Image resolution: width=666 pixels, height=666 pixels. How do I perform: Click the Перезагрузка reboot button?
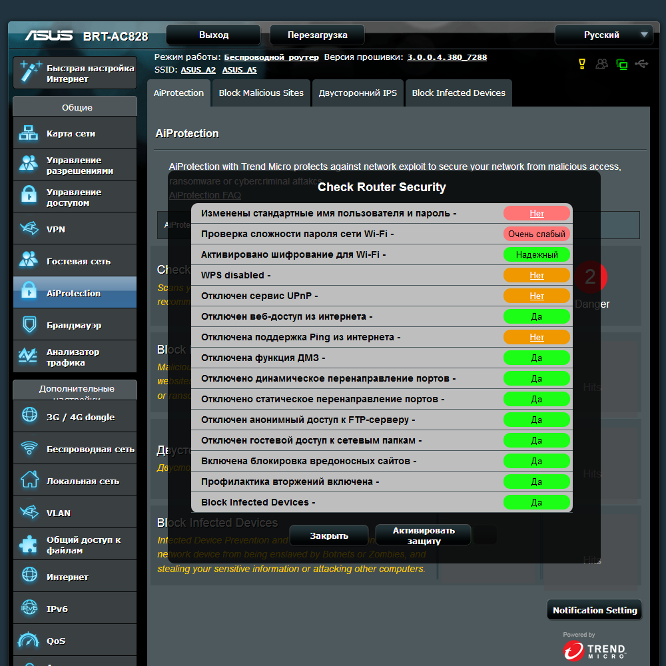tap(317, 35)
